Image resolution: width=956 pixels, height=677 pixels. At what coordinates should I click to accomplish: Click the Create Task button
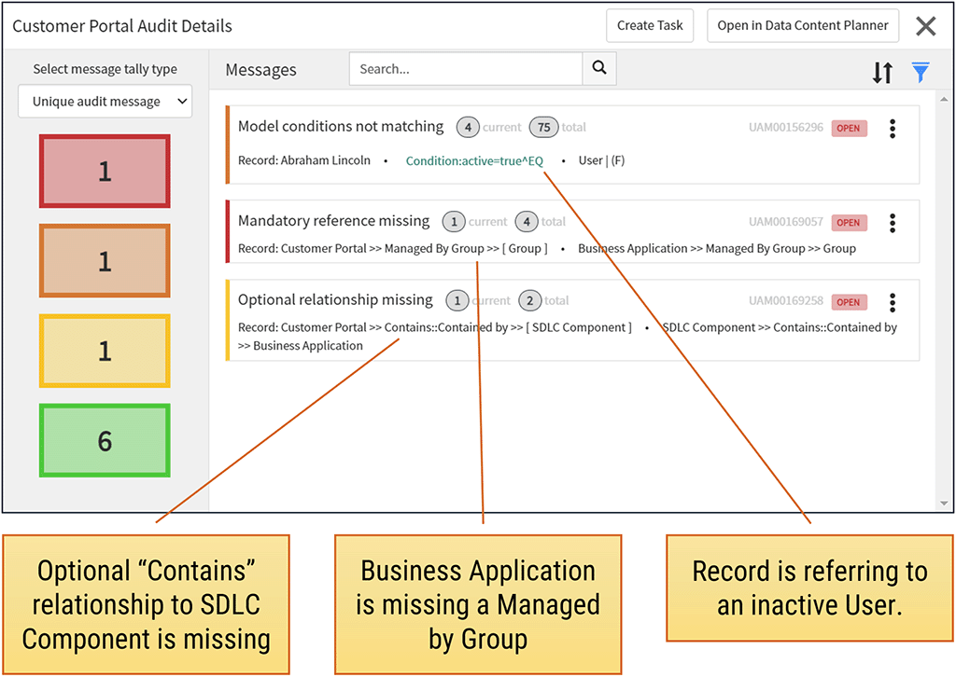pyautogui.click(x=650, y=25)
